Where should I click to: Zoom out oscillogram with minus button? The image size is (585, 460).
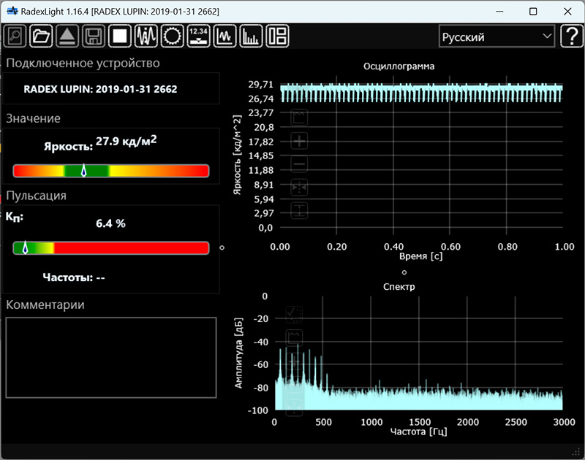point(300,164)
